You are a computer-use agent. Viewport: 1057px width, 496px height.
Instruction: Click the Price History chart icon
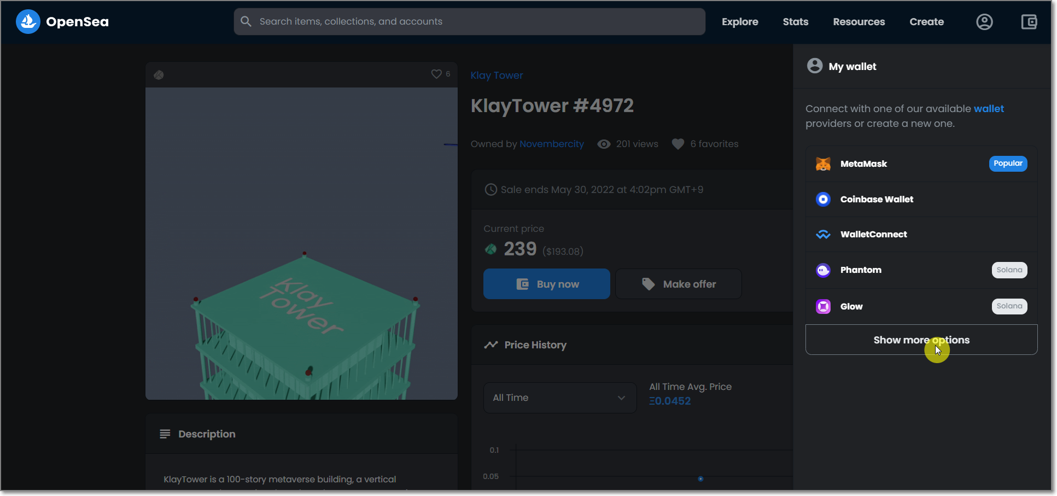pos(491,345)
